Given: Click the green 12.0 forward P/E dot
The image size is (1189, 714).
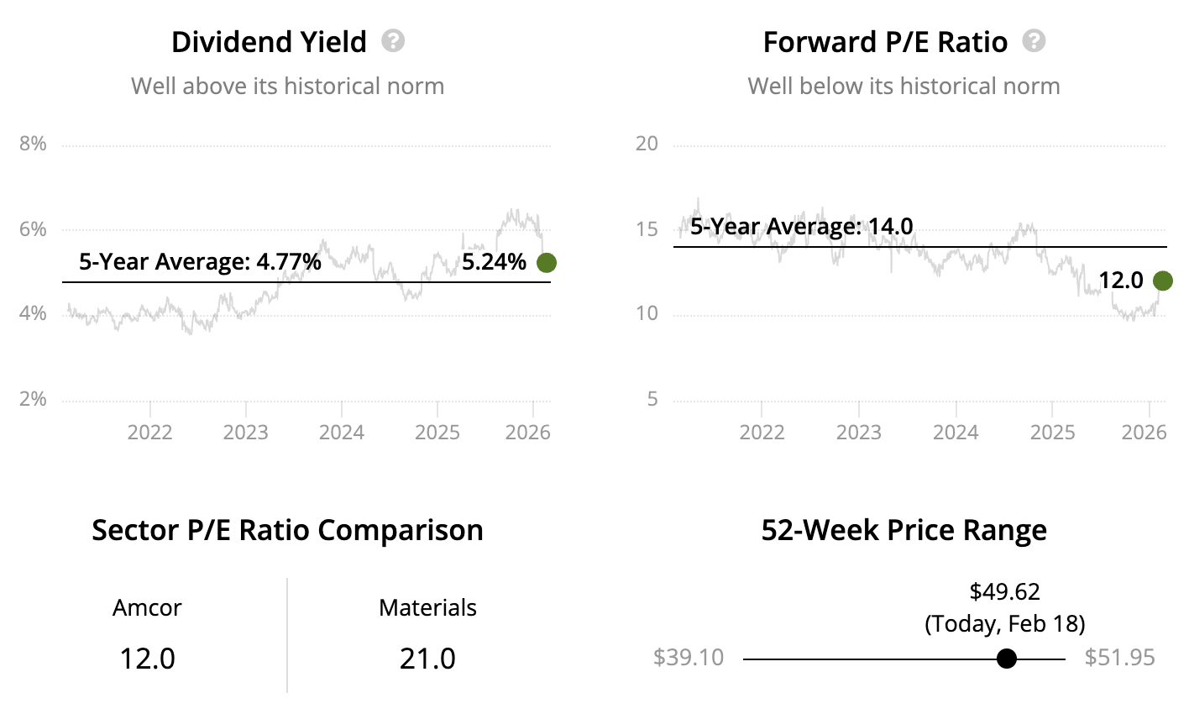Looking at the screenshot, I should [x=1163, y=281].
